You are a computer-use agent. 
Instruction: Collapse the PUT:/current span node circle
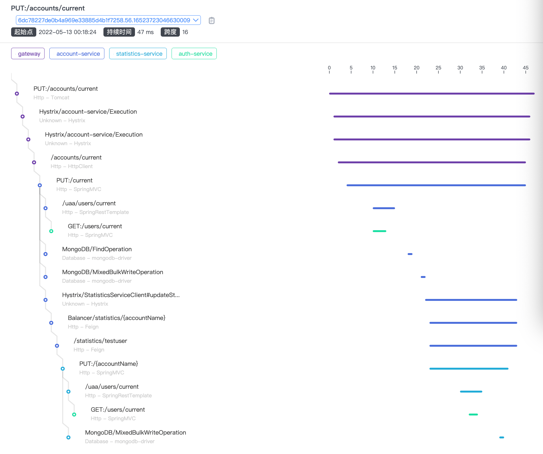coord(40,185)
